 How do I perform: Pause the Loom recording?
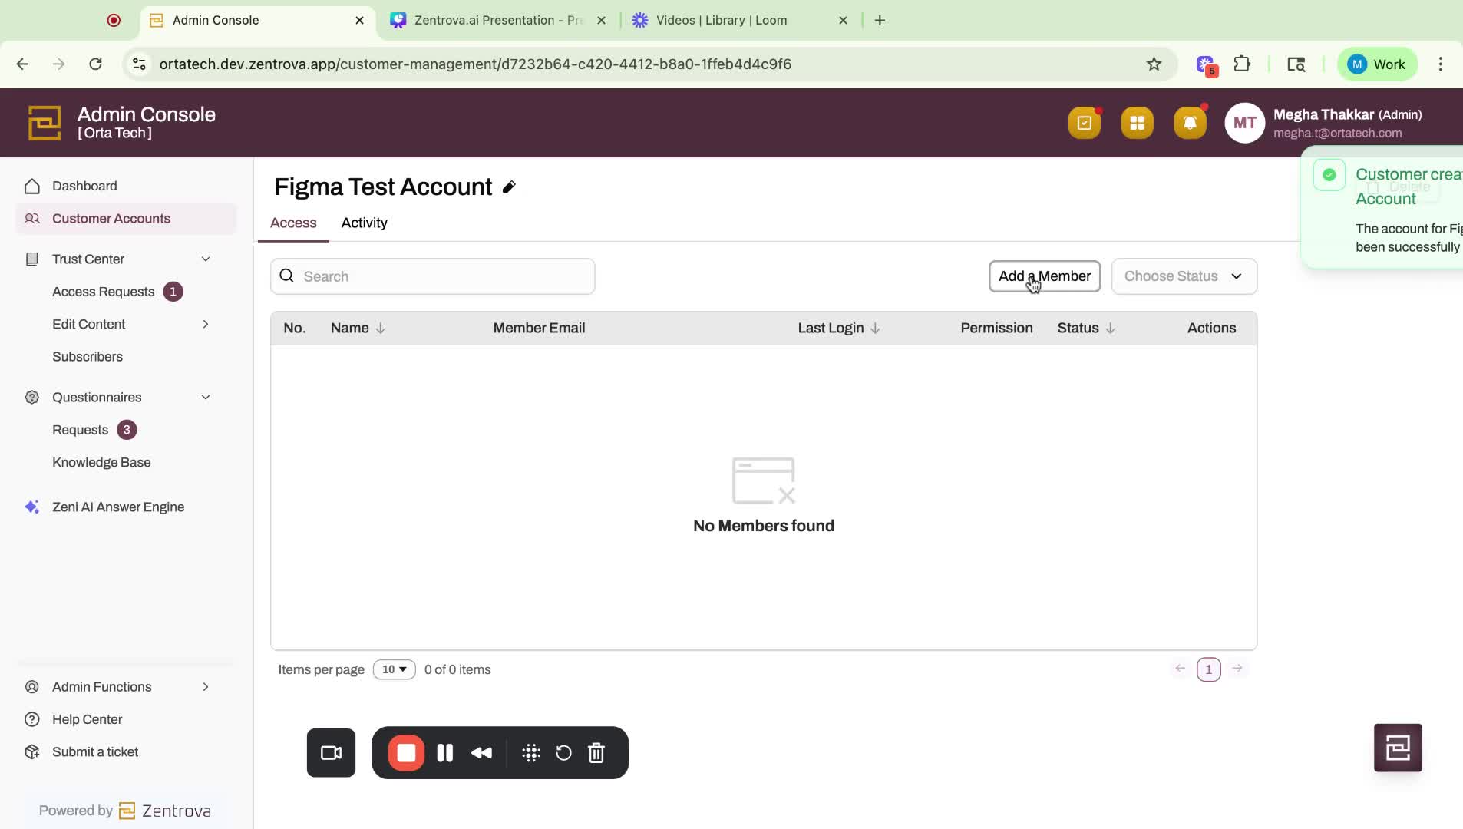[x=444, y=753]
